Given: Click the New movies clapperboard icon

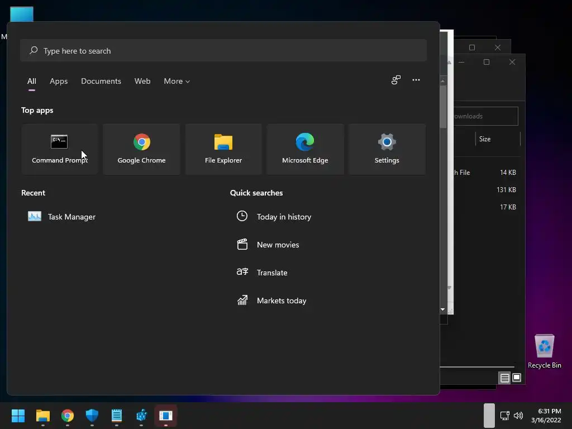Looking at the screenshot, I should click(x=242, y=244).
